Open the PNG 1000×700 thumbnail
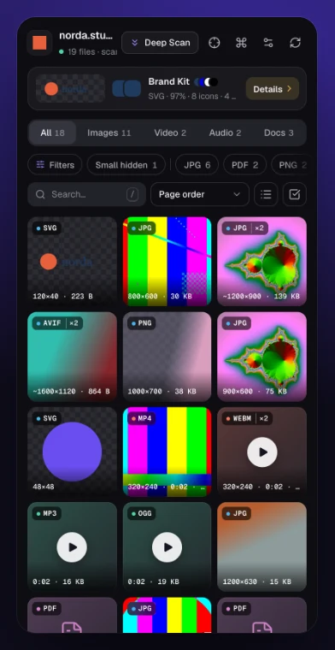Viewport: 335px width, 650px height. pyautogui.click(x=167, y=357)
